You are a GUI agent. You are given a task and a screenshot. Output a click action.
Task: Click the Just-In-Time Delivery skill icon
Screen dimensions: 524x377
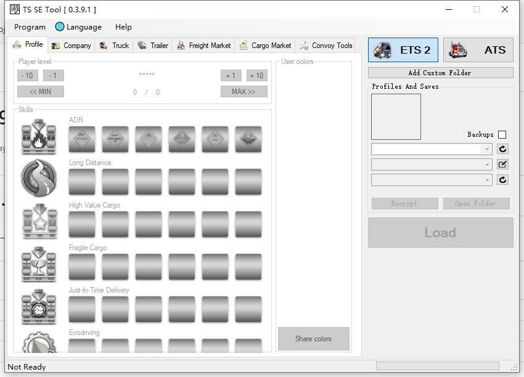click(39, 306)
